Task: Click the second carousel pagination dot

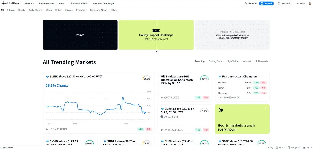Action: click(158, 51)
